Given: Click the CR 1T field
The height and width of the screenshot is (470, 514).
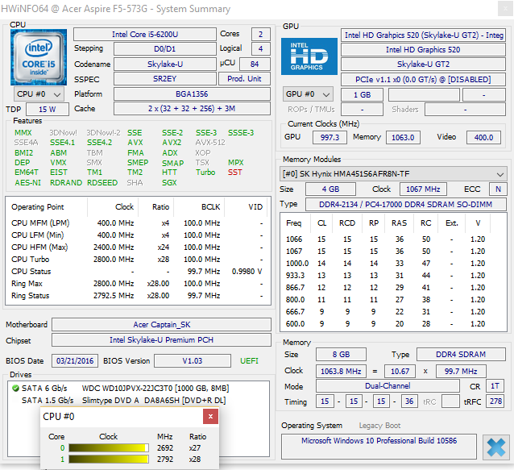Looking at the screenshot, I should click(x=495, y=386).
